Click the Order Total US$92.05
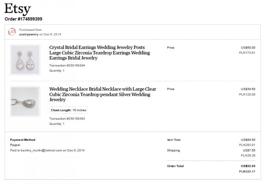 [x=248, y=166]
